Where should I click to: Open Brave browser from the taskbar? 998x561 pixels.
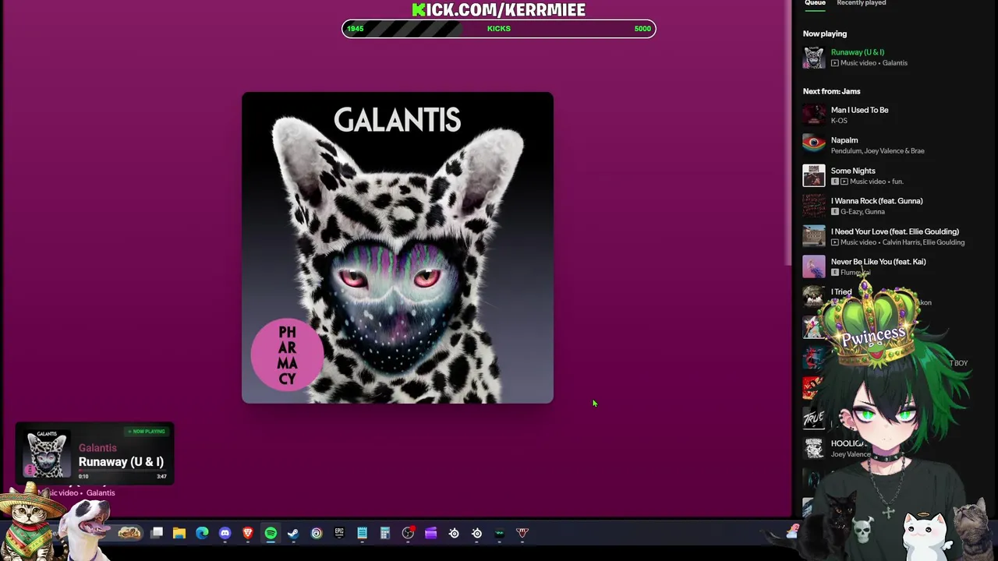pos(248,533)
